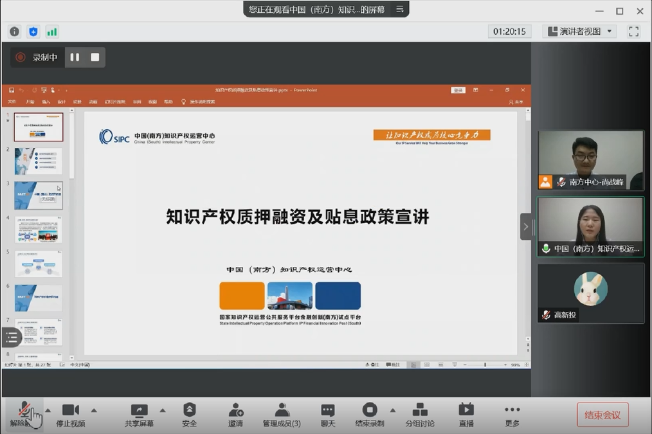Open the blue security shield icon
The width and height of the screenshot is (652, 434).
tap(33, 32)
